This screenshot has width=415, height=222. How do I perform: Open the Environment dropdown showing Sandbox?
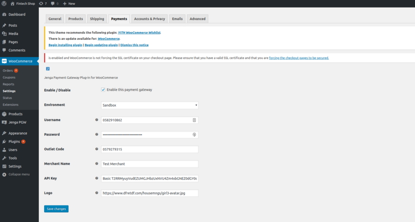[x=150, y=105]
